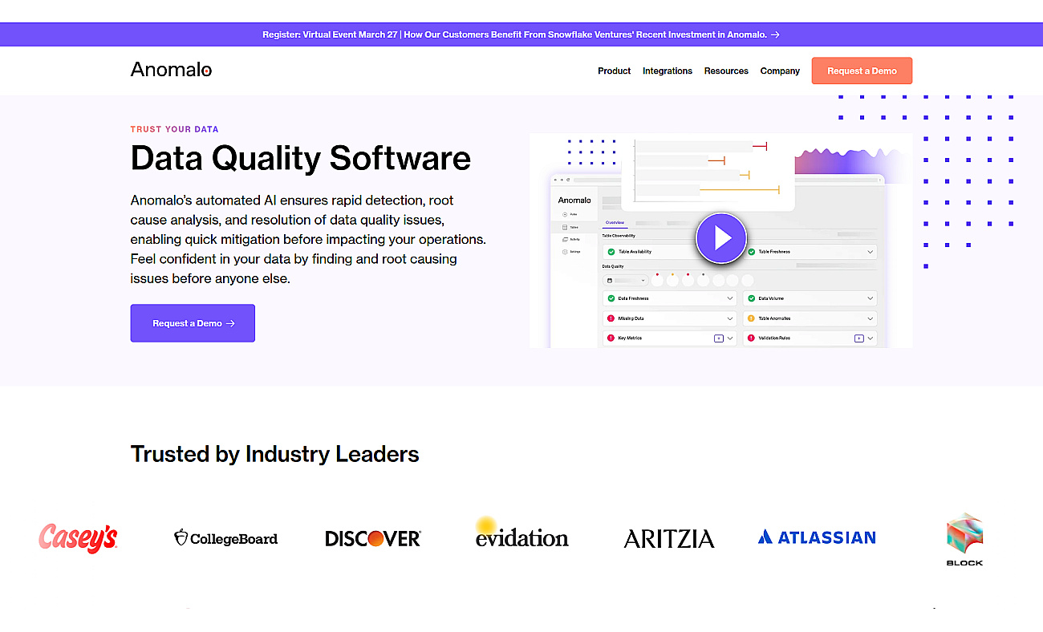
Task: Click the orange Request a Demo button
Action: point(862,71)
